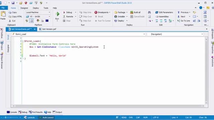Click the Layouts button in status bar
This screenshot has width=214, height=120.
(x=29, y=117)
